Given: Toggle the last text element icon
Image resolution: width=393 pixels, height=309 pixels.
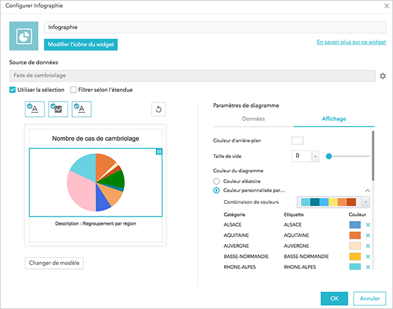Looking at the screenshot, I should (x=81, y=109).
